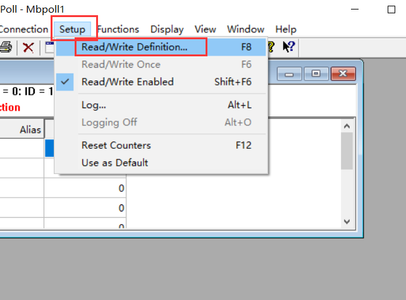This screenshot has width=406, height=300.
Task: Click the Alias column header
Action: pyautogui.click(x=22, y=130)
